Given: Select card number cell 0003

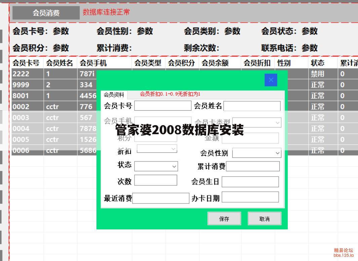Looking at the screenshot, I should click(28, 118).
